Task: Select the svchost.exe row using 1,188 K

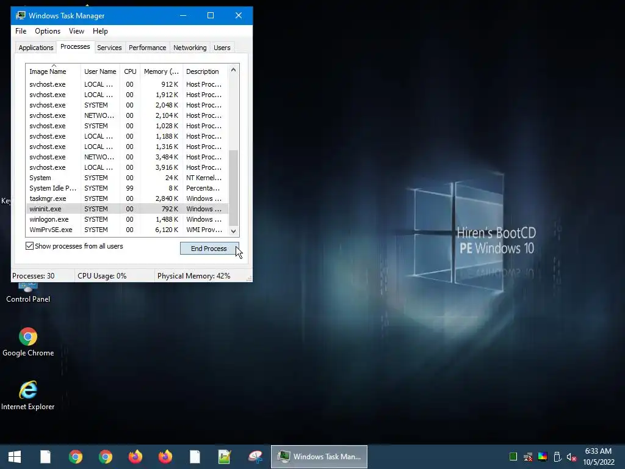Action: 127,136
